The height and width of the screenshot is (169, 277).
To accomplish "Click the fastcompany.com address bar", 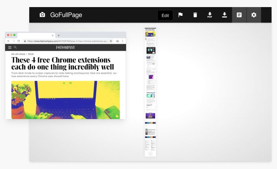I will (x=67, y=41).
